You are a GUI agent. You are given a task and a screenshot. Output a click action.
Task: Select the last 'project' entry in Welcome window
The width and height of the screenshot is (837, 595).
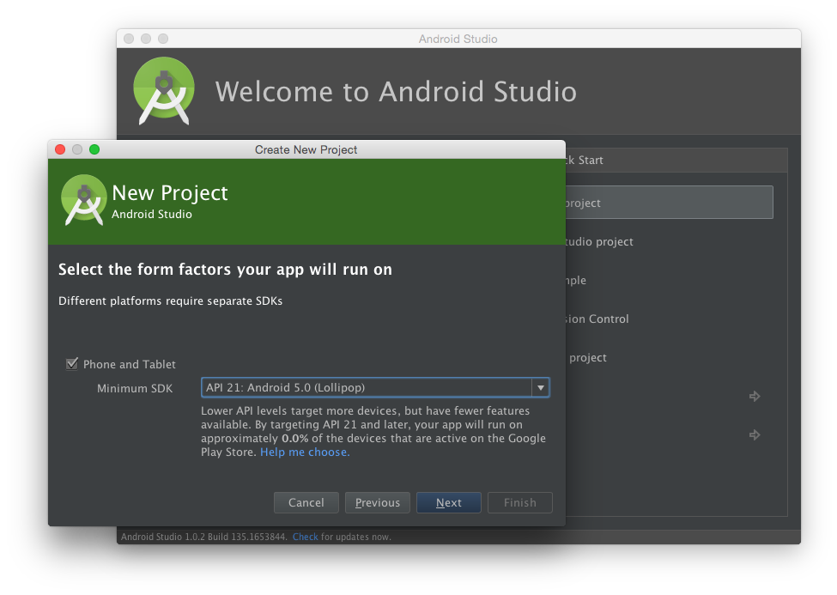point(588,357)
